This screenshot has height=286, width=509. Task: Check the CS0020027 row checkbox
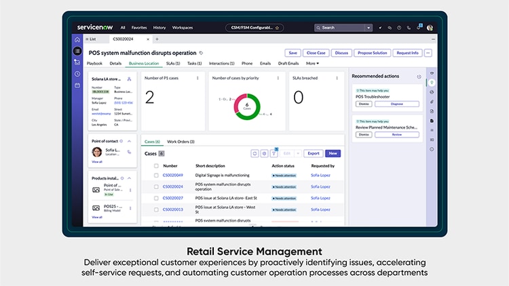pyautogui.click(x=156, y=198)
